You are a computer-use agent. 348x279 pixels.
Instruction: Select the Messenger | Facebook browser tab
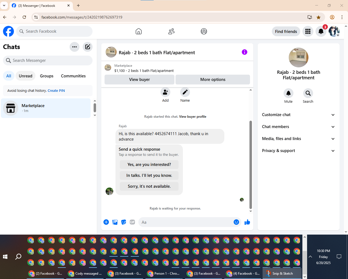click(x=41, y=5)
